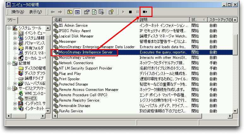Viewport: 244px width, 134px height.
Task: Open the 表示(V) menu
Action: pyautogui.click(x=35, y=12)
